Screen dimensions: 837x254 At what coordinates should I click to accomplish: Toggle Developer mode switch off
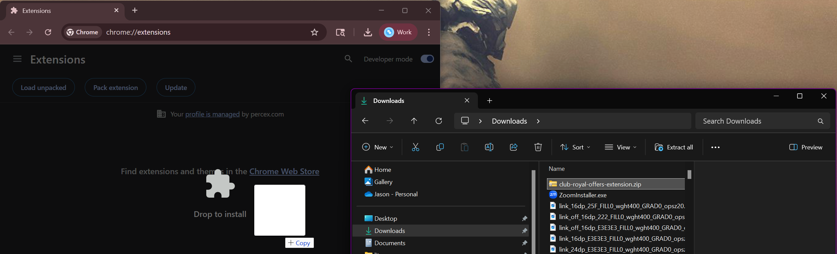pyautogui.click(x=427, y=59)
